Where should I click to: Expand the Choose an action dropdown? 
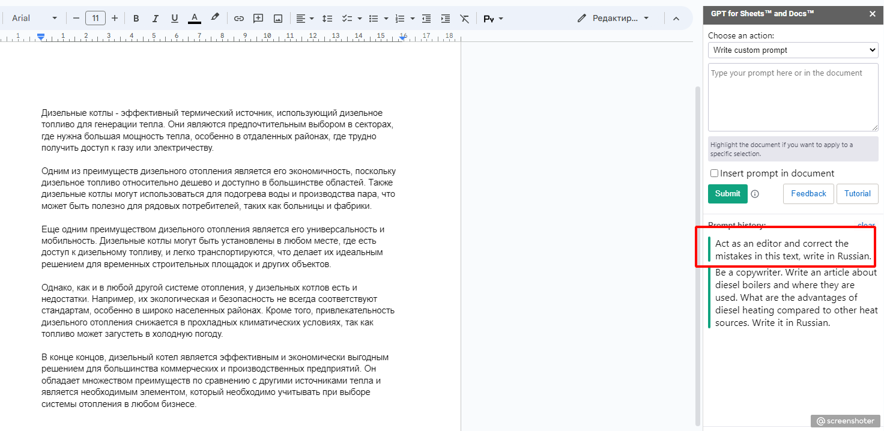click(793, 50)
